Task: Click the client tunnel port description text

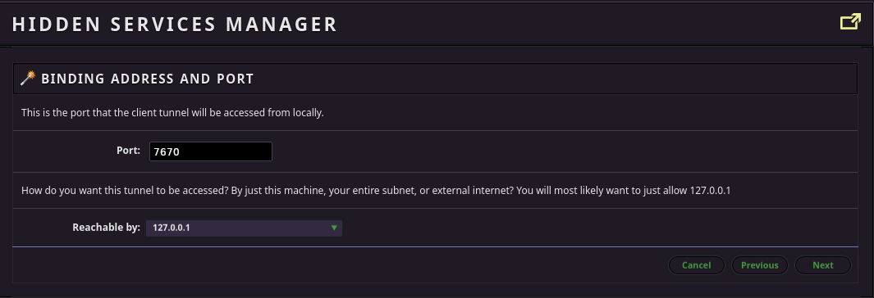Action: tap(172, 113)
